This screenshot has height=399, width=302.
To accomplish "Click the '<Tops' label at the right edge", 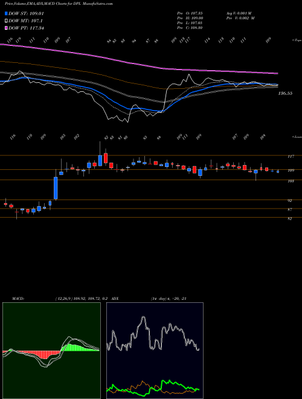I will pos(297,41).
